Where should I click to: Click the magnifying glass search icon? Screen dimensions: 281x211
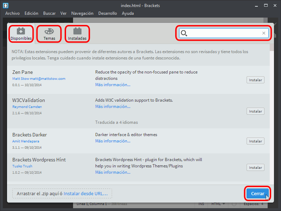(x=184, y=33)
